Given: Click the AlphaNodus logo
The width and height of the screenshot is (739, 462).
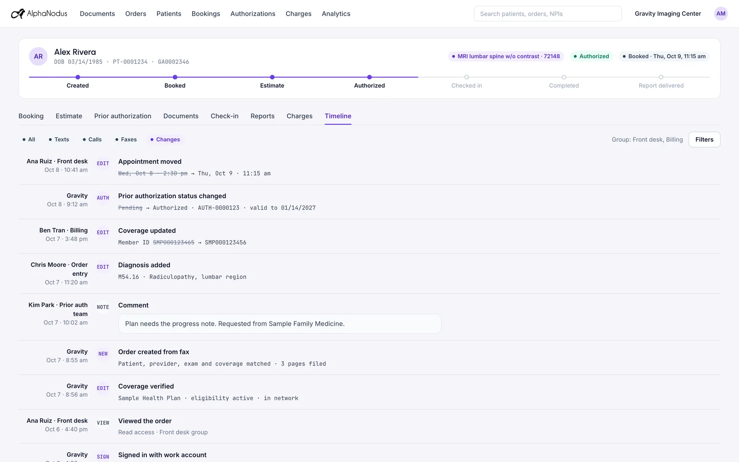Looking at the screenshot, I should coord(39,13).
